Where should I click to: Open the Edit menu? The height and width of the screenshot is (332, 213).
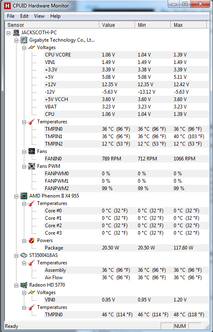(24, 16)
